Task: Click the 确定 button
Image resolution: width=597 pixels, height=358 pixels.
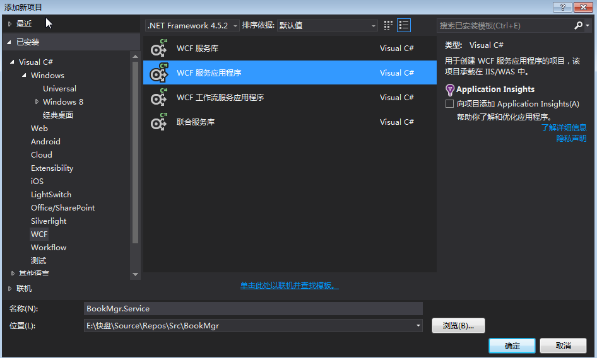Action: tap(512, 345)
